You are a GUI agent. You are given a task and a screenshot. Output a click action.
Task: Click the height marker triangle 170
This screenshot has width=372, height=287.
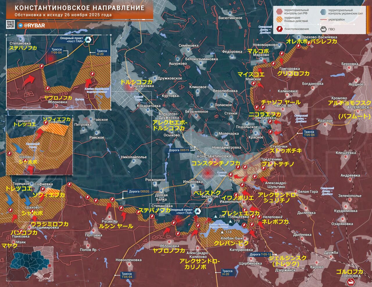point(230,221)
